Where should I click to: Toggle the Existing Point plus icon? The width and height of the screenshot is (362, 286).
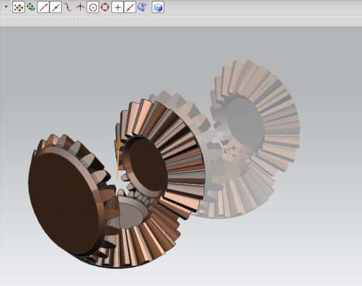pyautogui.click(x=118, y=7)
